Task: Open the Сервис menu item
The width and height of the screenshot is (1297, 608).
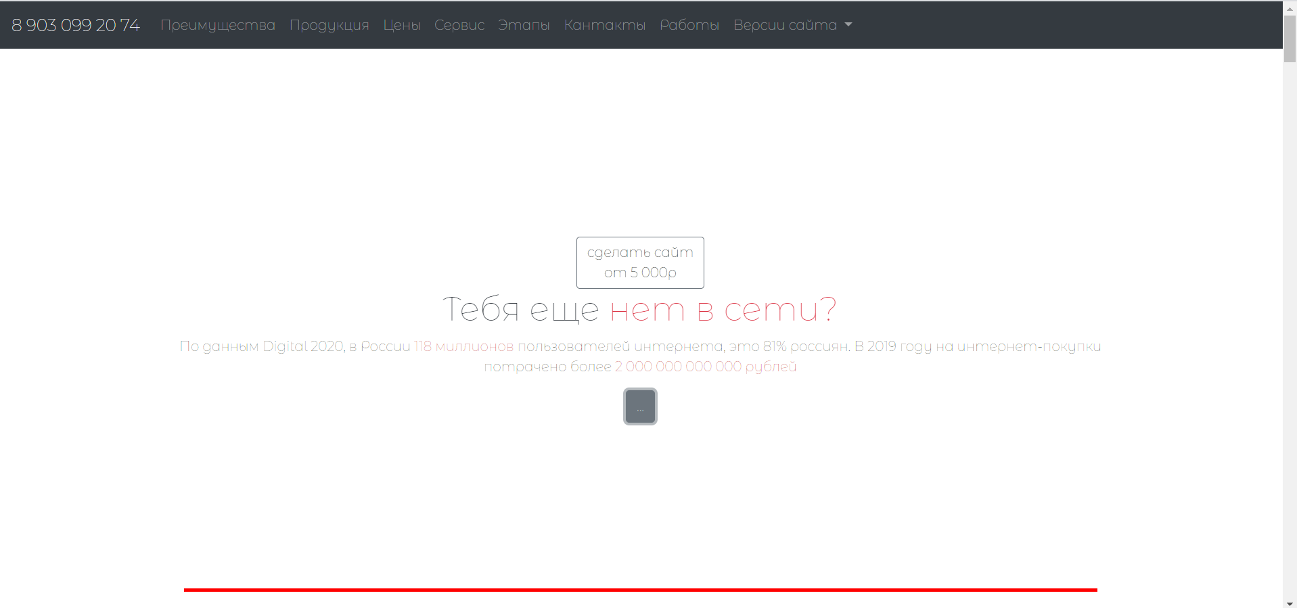Action: [459, 25]
